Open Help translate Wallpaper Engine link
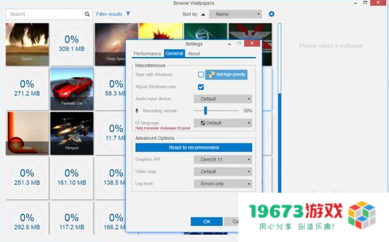 (x=163, y=128)
